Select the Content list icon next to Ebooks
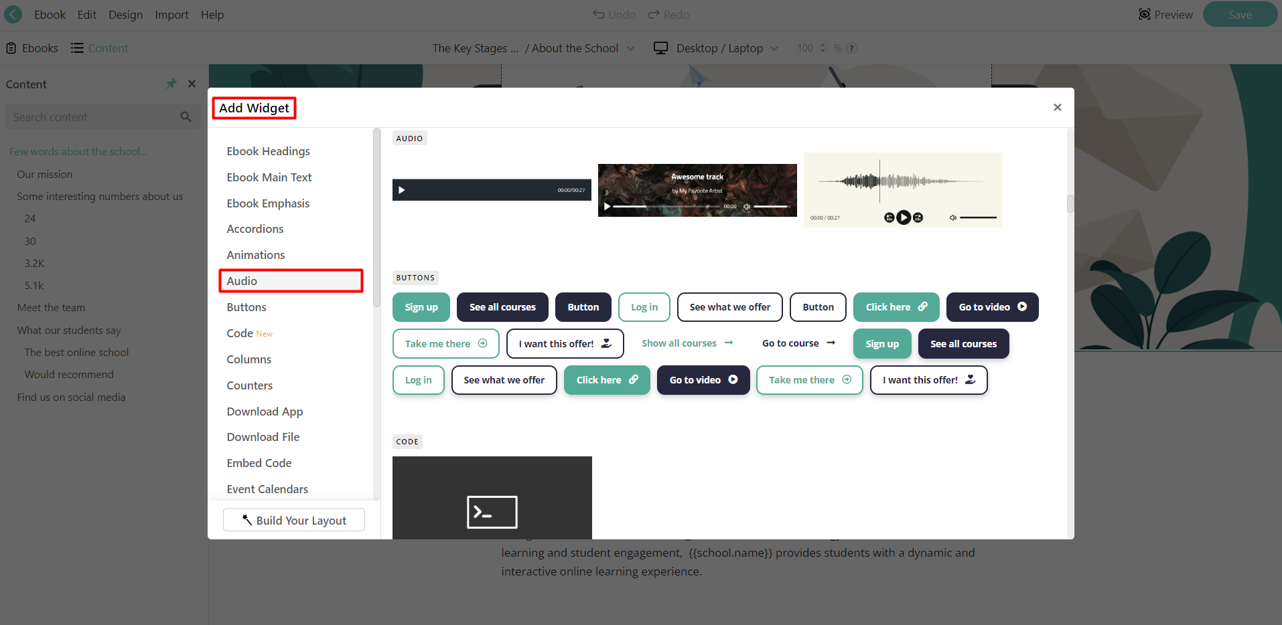The width and height of the screenshot is (1282, 625). [x=78, y=48]
